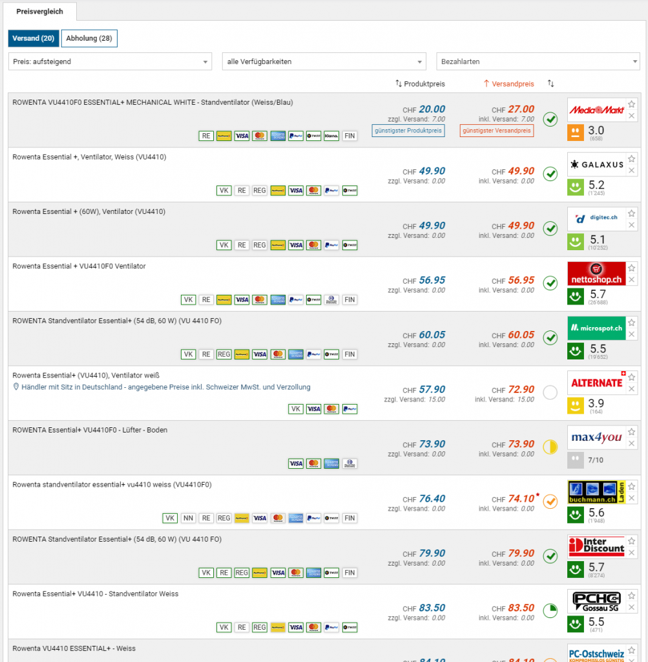Hide the Galaxus offer with its X

632,171
